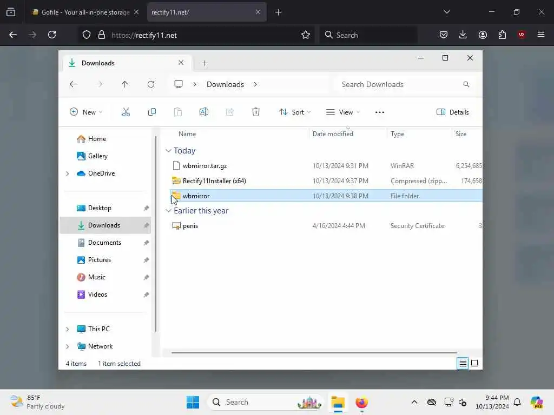Click the taskbar Search box
Viewport: 554px width, 415px height.
point(265,402)
